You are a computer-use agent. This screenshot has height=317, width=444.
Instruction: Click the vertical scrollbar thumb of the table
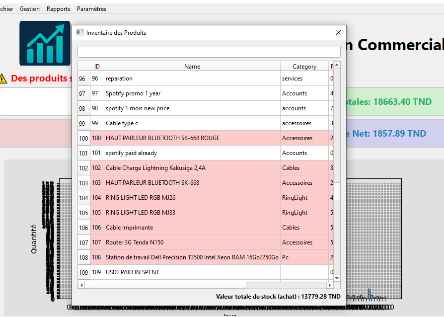[337, 191]
